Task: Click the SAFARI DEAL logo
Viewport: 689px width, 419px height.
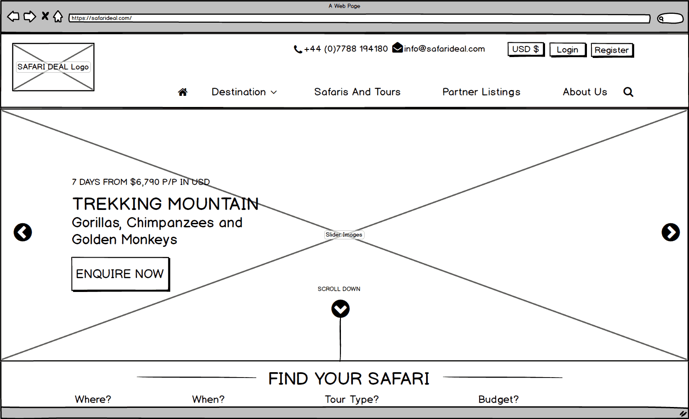Action: click(53, 67)
